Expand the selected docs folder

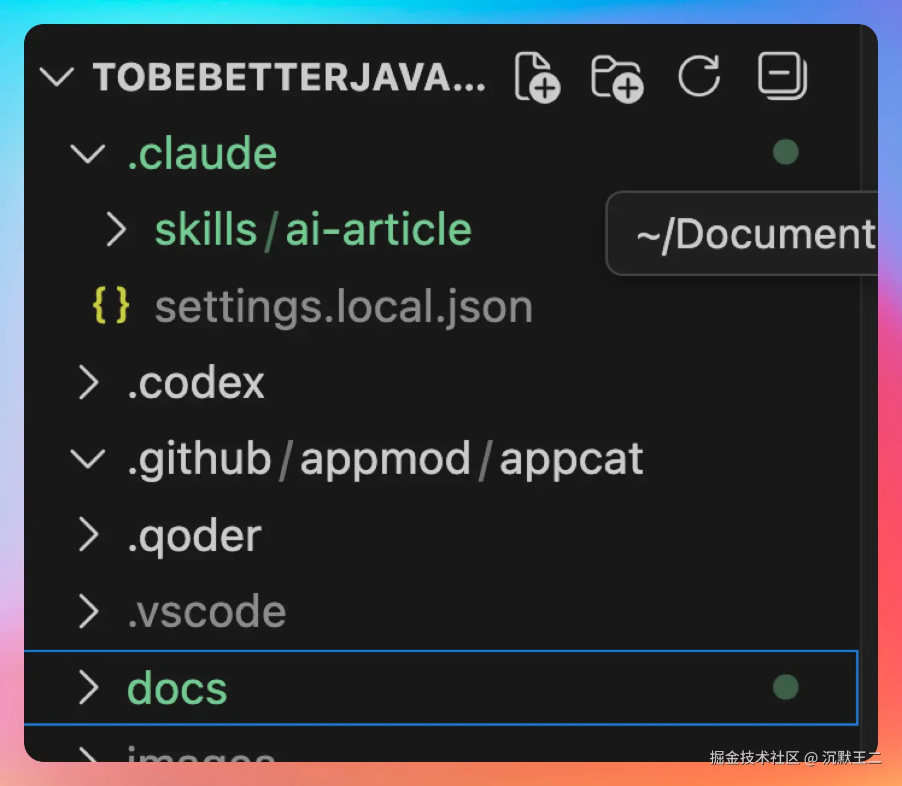pos(89,688)
